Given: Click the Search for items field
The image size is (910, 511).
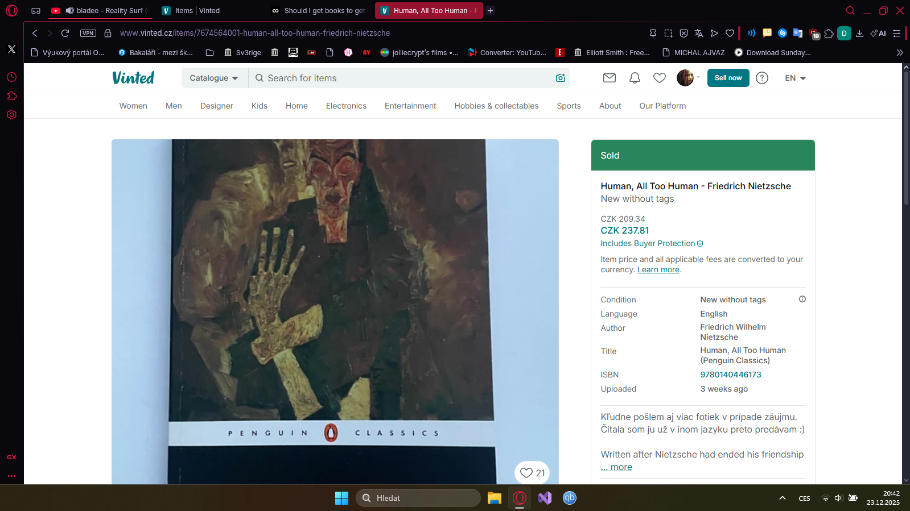Looking at the screenshot, I should pyautogui.click(x=398, y=78).
